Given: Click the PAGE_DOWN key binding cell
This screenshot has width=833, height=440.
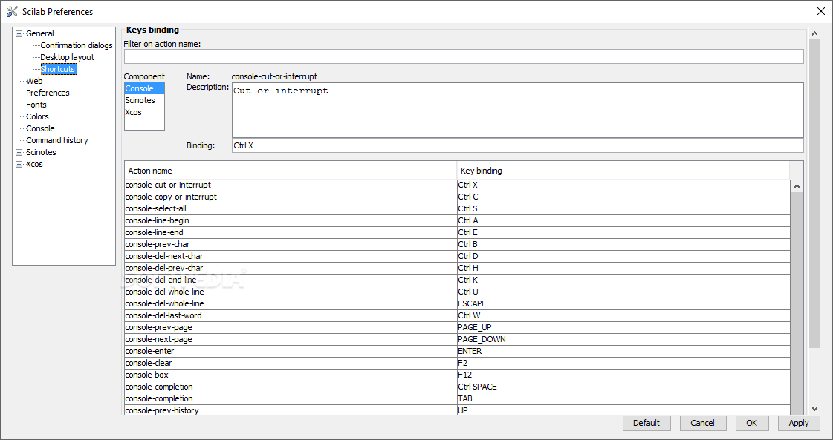Looking at the screenshot, I should click(623, 339).
